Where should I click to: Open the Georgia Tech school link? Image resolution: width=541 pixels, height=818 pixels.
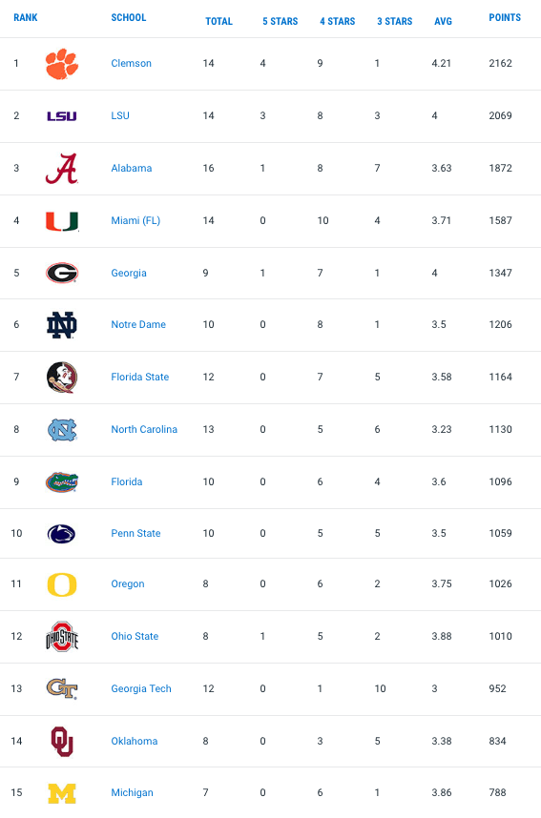(141, 688)
